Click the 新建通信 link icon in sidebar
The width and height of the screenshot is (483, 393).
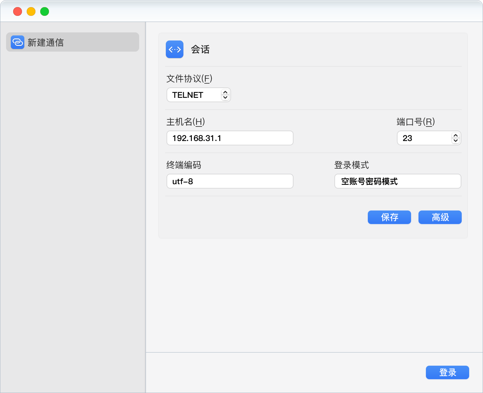click(x=18, y=42)
